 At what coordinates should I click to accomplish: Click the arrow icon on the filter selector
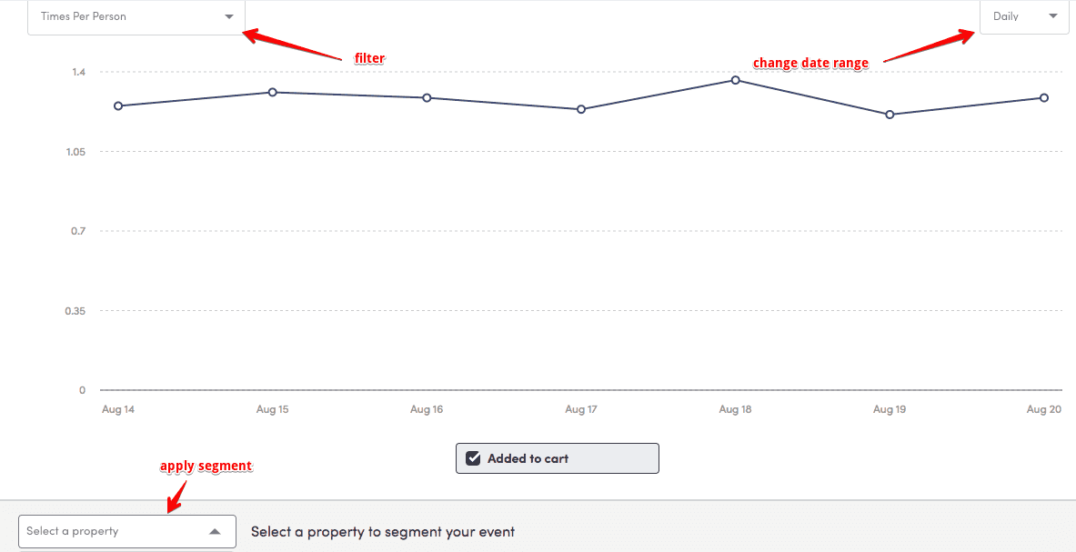[x=229, y=16]
